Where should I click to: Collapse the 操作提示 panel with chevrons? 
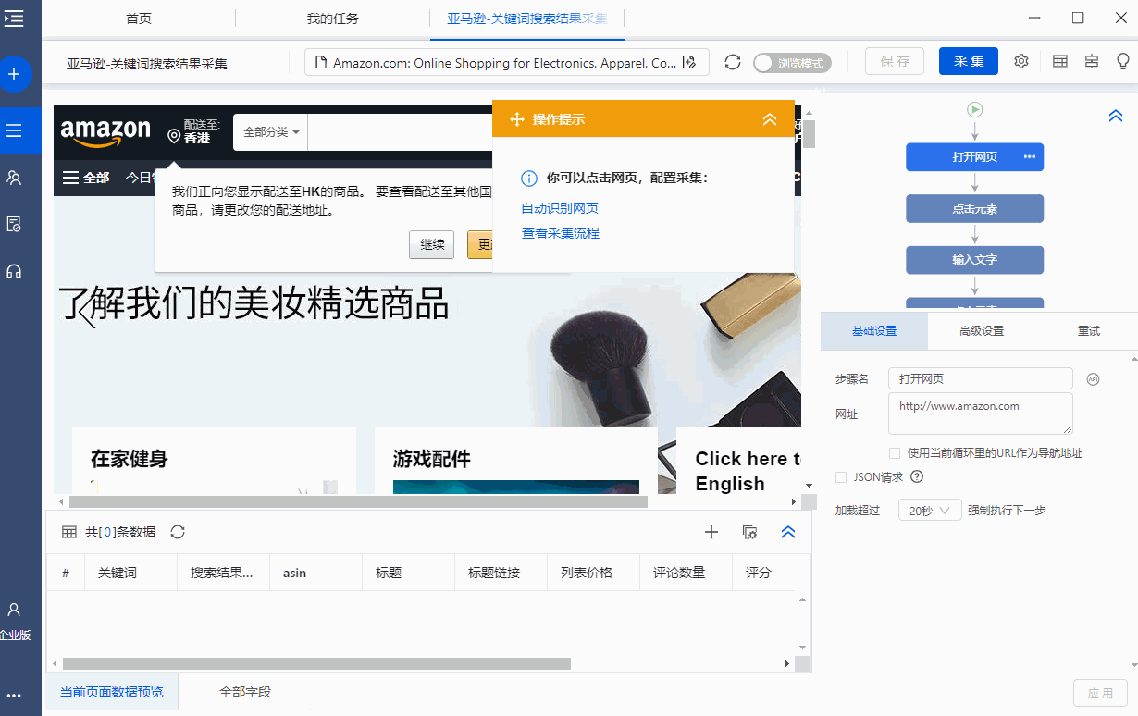[770, 119]
